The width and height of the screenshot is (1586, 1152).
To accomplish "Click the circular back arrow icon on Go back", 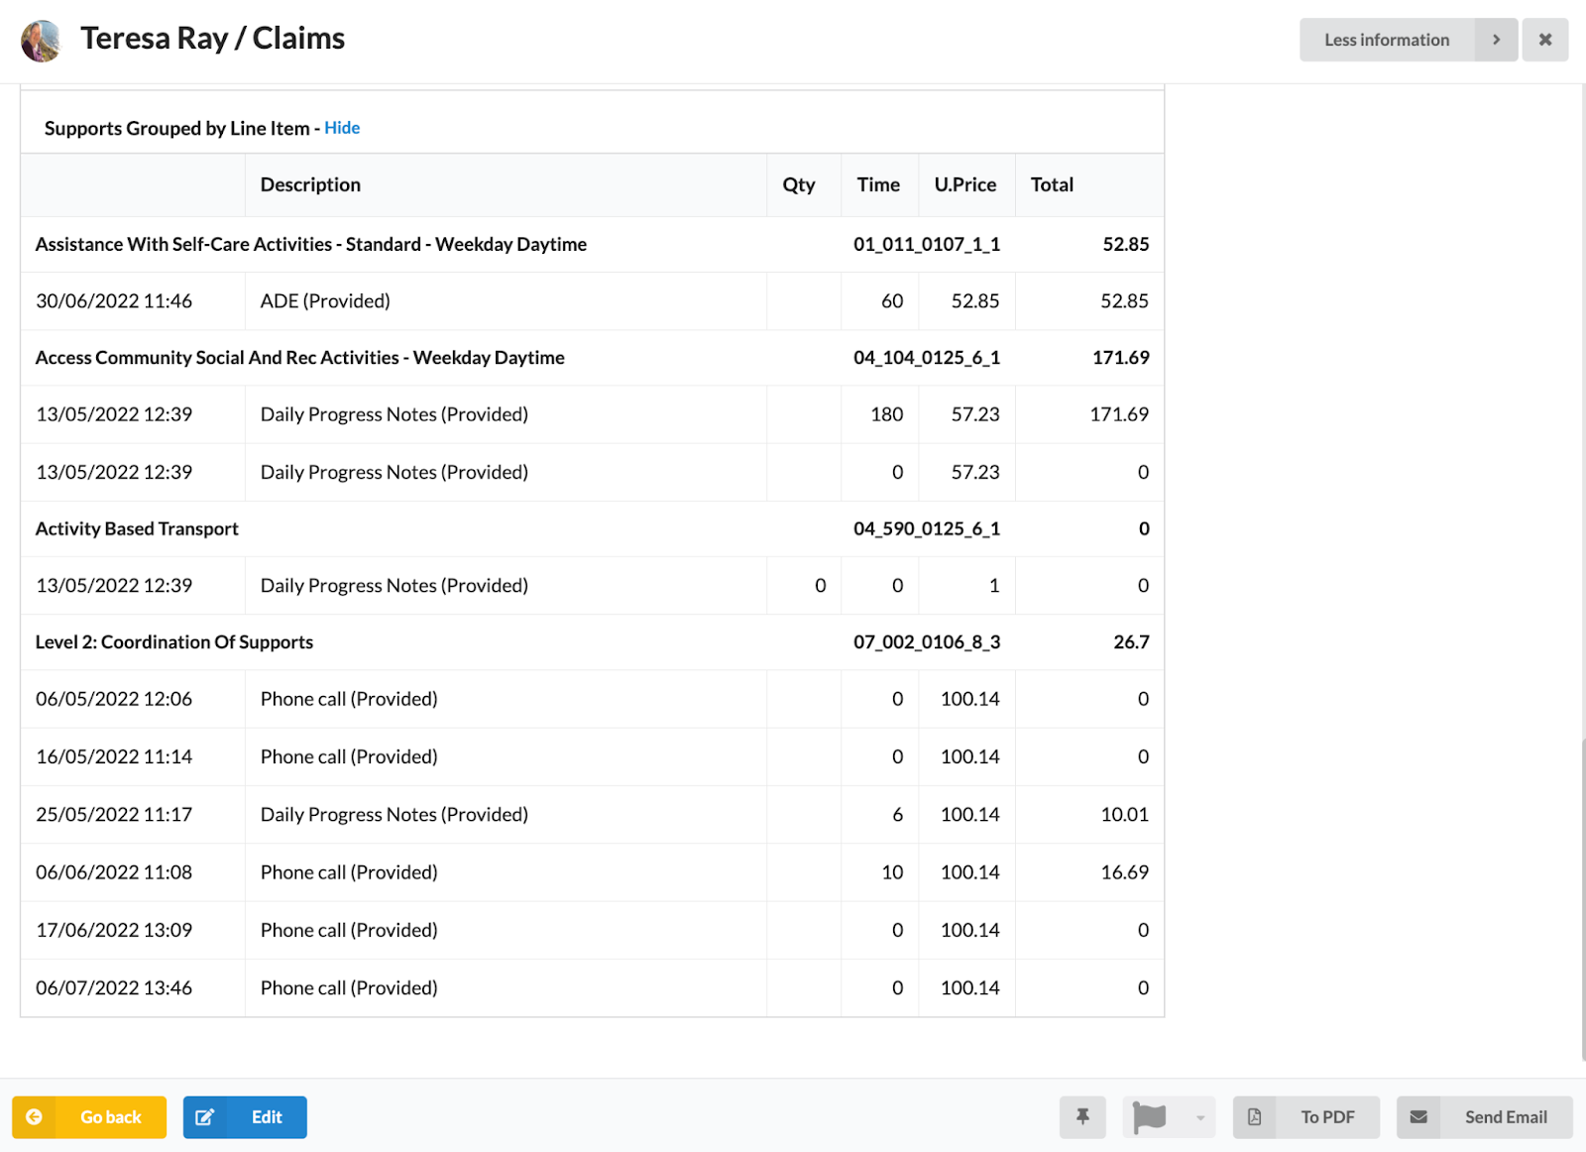I will click(x=36, y=1116).
